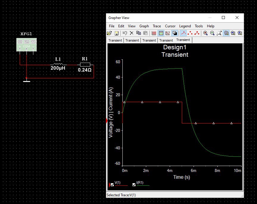Open the Legend menu
The width and height of the screenshot is (257, 204).
pos(185,26)
